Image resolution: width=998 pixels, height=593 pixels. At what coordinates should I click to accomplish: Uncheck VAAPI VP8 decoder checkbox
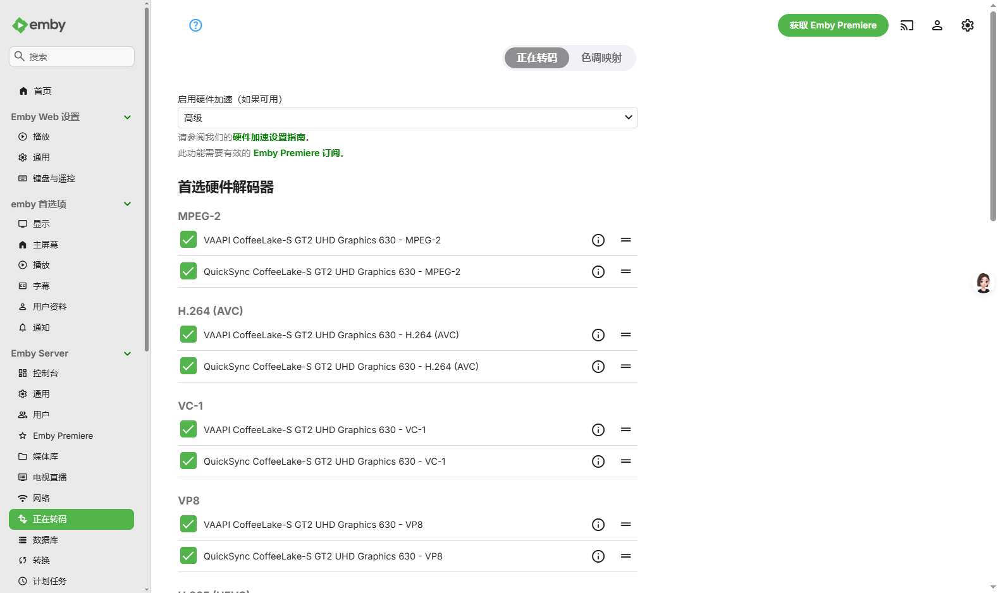pyautogui.click(x=188, y=524)
